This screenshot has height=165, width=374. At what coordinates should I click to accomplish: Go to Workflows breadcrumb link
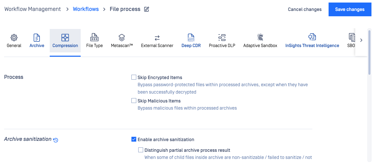click(86, 9)
